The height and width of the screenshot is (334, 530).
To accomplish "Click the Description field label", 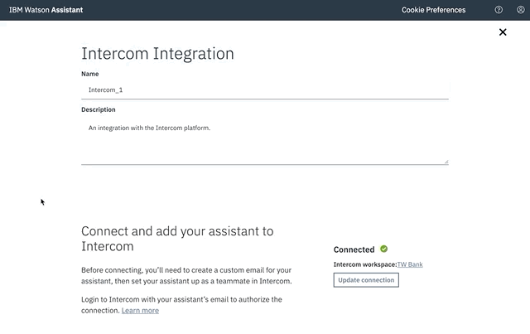I will point(99,109).
